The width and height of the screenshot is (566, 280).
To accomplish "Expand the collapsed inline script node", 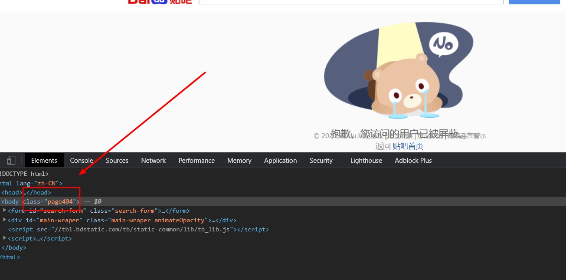I will click(5, 238).
